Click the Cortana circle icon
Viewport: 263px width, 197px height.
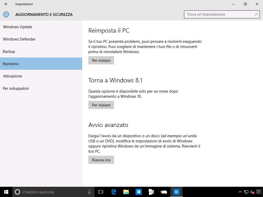tap(17, 192)
